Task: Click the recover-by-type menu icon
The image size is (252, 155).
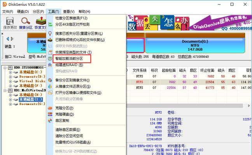Action: tap(50, 52)
